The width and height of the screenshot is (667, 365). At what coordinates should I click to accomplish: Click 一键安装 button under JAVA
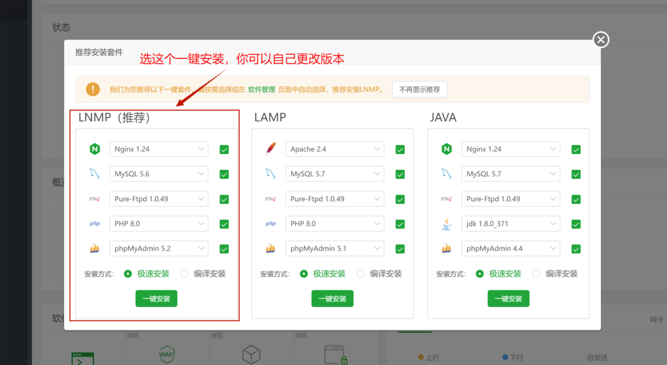click(508, 299)
